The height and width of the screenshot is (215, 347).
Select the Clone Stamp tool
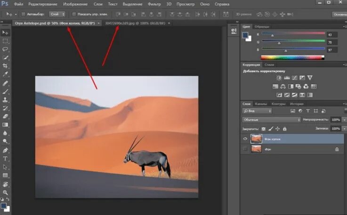(x=5, y=100)
